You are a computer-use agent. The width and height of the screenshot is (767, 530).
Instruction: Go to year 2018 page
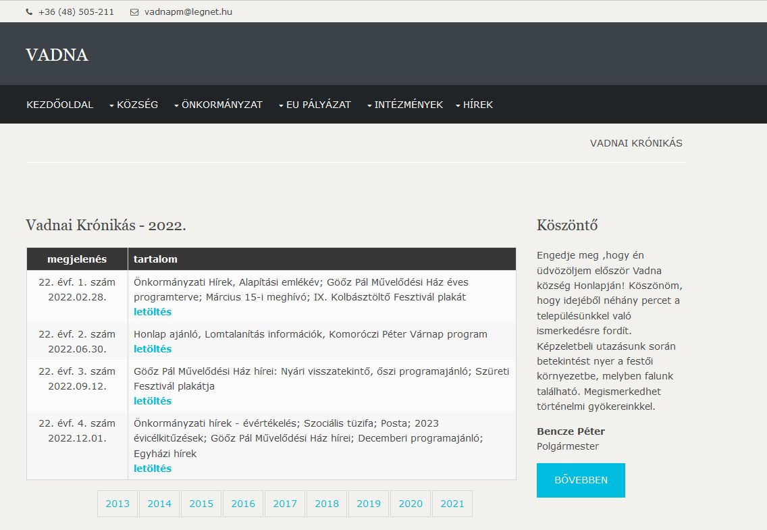click(x=327, y=504)
